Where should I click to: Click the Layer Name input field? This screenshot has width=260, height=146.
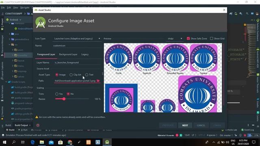(x=78, y=62)
